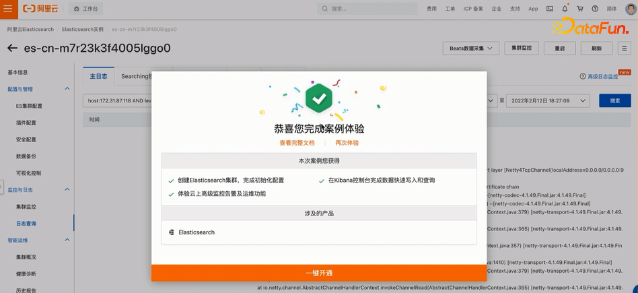Open 历史报告 in the sidebar
Screen dimensions: 638x293
[26, 290]
